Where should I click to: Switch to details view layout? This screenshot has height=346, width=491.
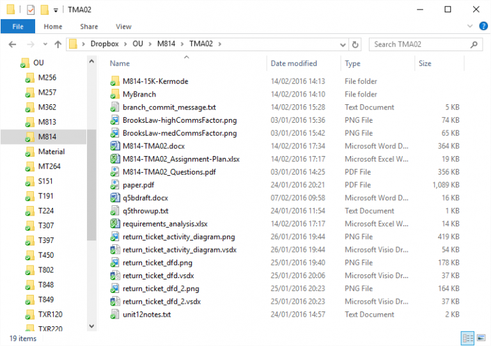(467, 338)
